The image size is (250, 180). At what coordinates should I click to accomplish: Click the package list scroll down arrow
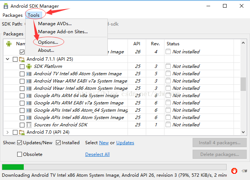pos(243,132)
